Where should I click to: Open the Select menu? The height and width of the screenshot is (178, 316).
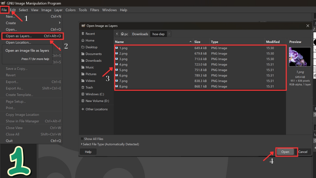click(x=23, y=10)
